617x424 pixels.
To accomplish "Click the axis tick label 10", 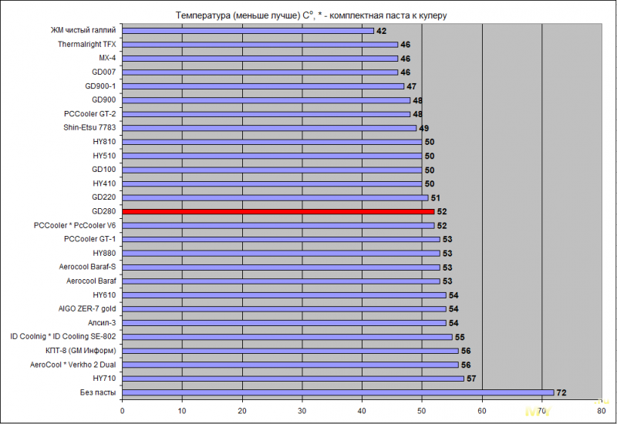I will pyautogui.click(x=182, y=411).
